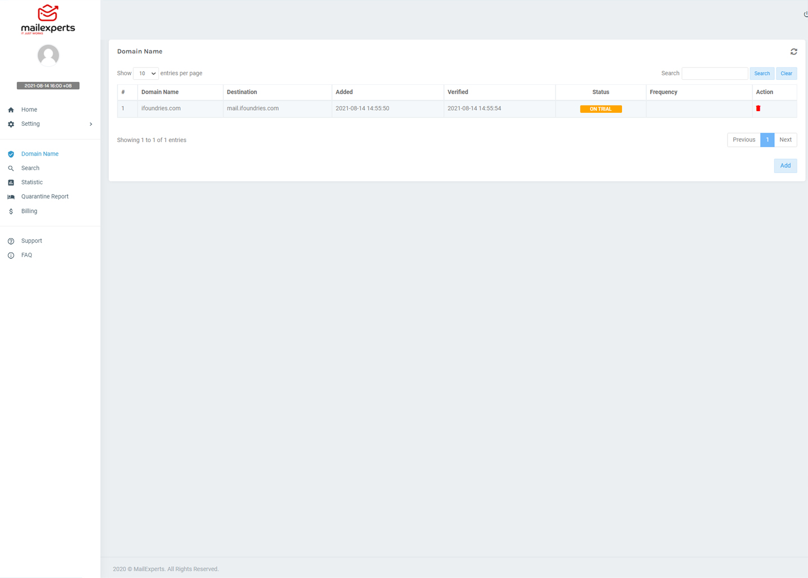
Task: Open the Statistic chart icon
Action: click(x=11, y=182)
